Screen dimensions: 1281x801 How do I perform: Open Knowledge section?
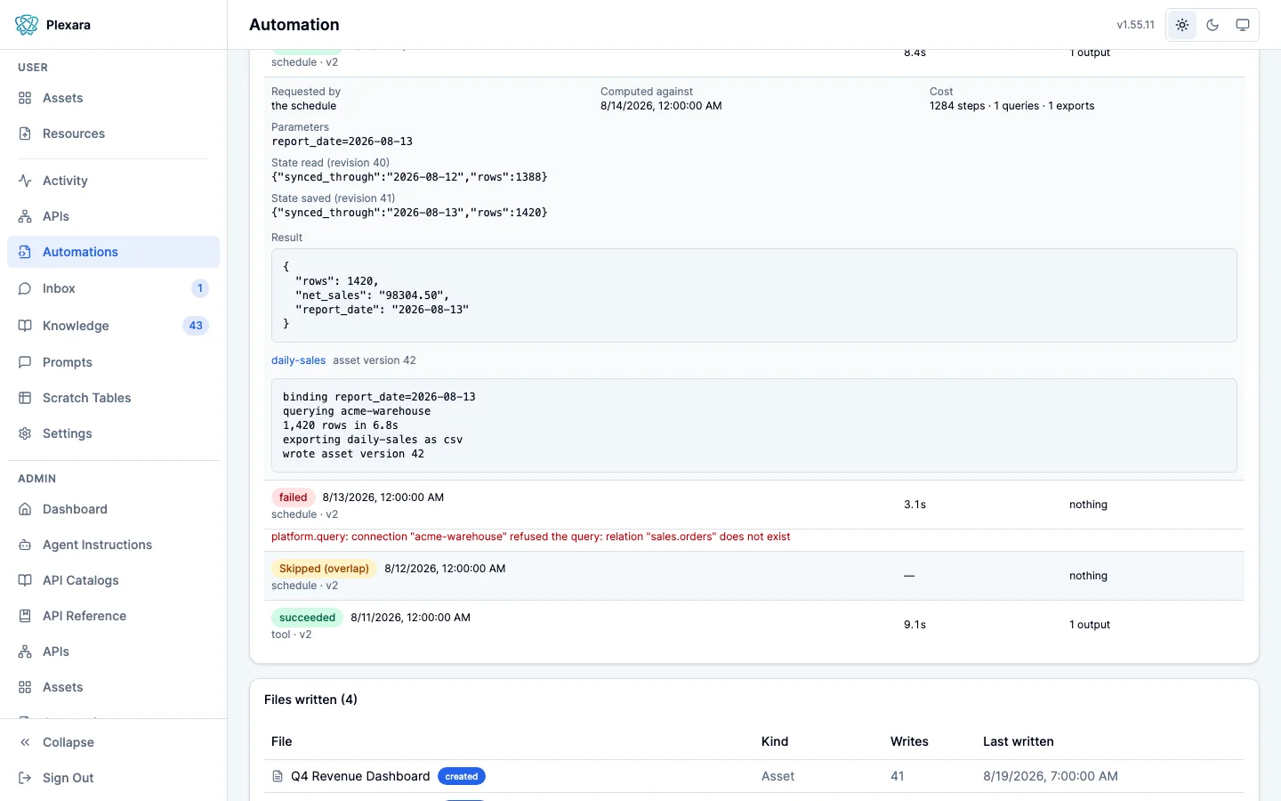[113, 326]
